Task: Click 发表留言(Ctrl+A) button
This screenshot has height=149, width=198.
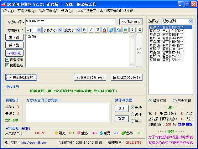Action: pos(90,77)
